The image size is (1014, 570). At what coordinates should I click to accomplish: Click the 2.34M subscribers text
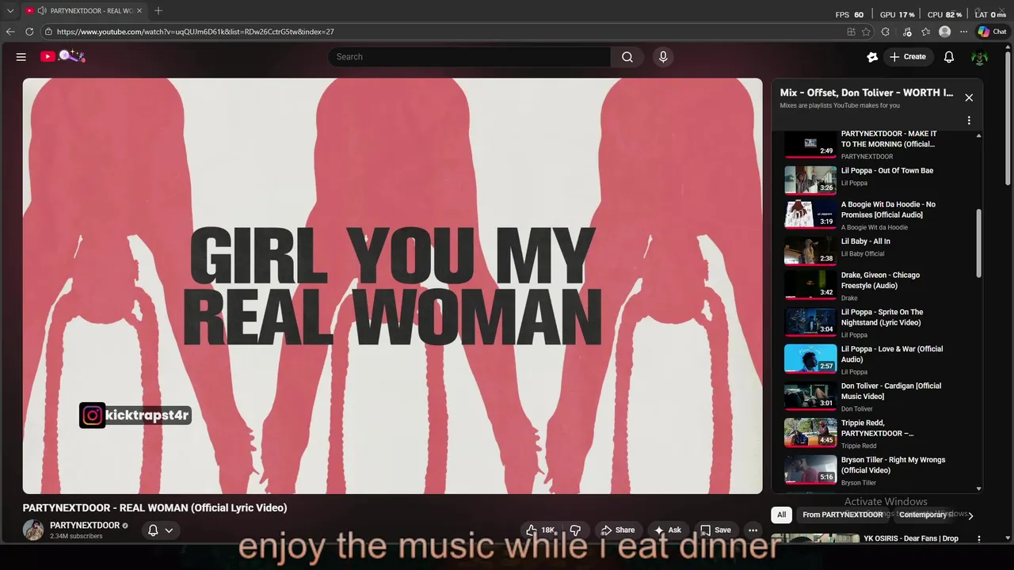pyautogui.click(x=76, y=537)
